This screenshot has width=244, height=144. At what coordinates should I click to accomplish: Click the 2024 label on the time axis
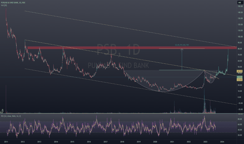222,142
